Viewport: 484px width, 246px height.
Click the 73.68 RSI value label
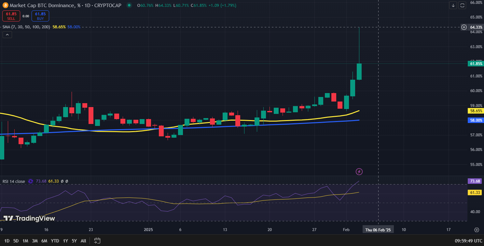point(475,181)
